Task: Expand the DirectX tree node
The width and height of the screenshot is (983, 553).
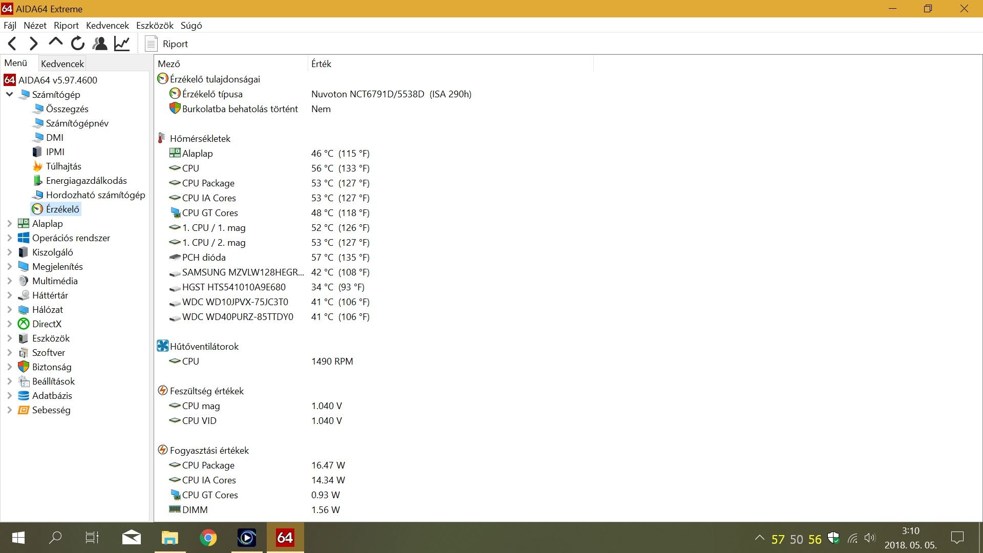Action: pos(9,324)
